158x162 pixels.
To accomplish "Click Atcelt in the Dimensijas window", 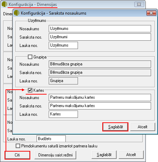I will click(x=131, y=155).
